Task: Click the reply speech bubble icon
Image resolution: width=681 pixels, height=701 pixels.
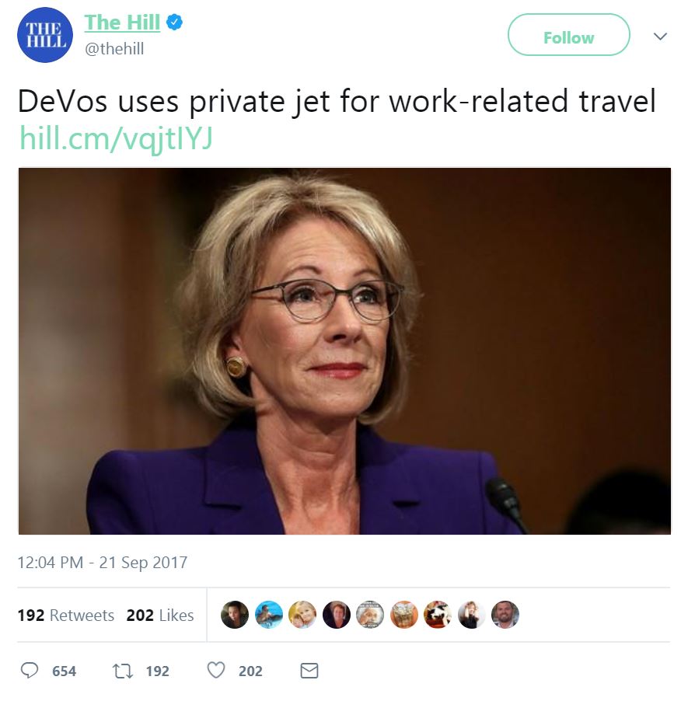Action: tap(30, 670)
